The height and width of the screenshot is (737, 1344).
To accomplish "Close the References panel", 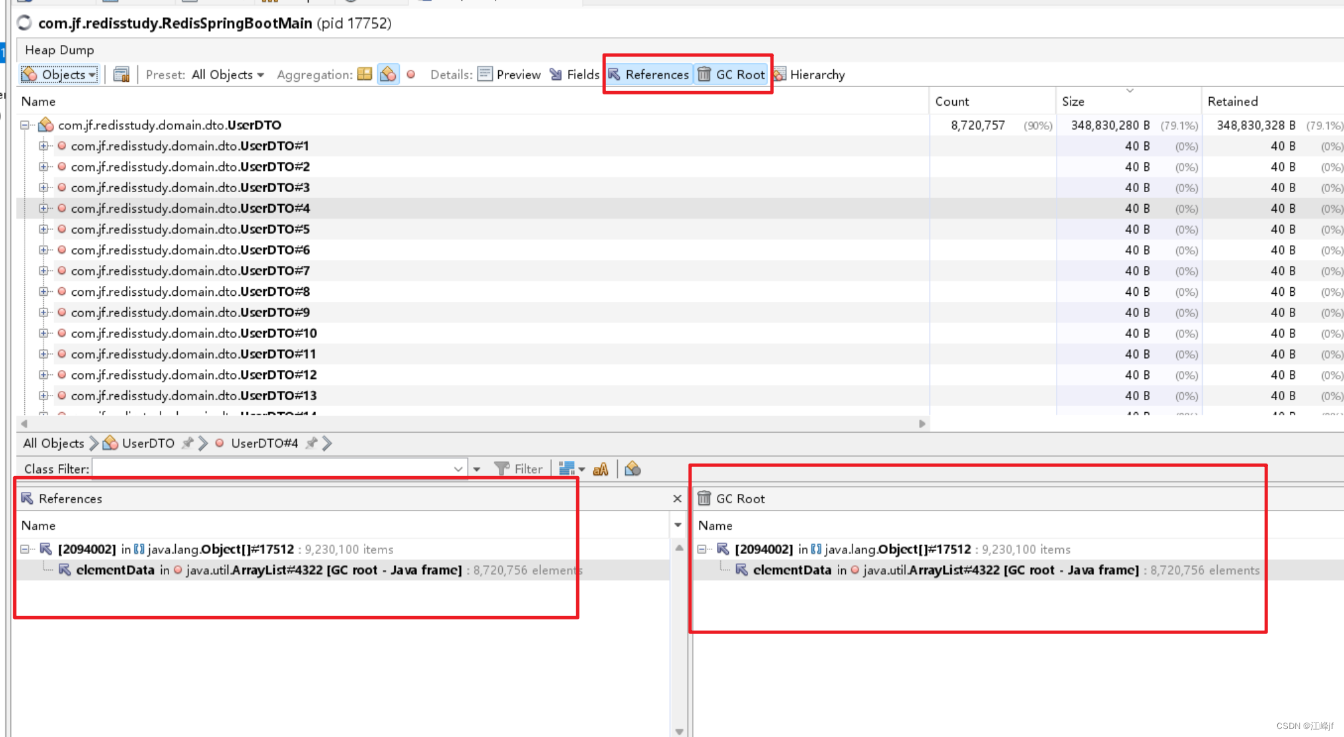I will coord(677,499).
